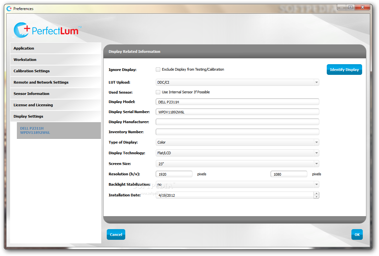This screenshot has height=256, width=379.
Task: Toggle Use Internal Sensor If Possible
Action: 158,92
